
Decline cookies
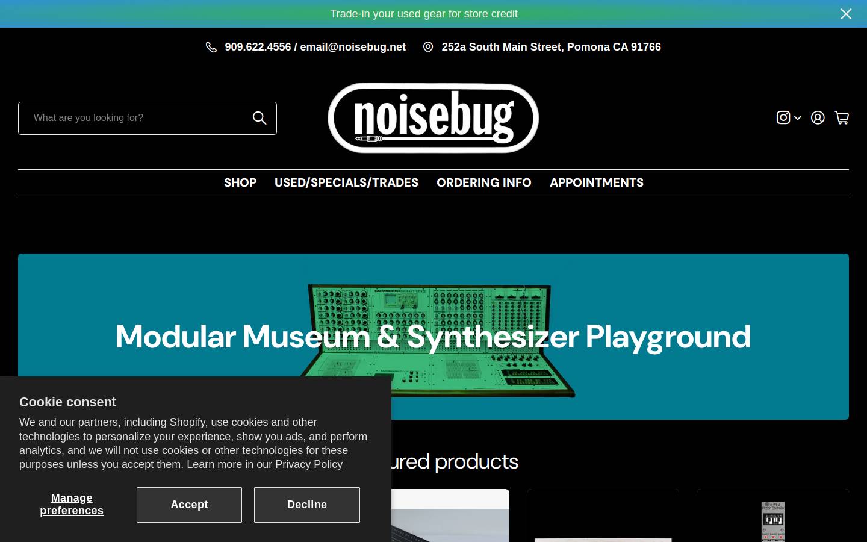tap(307, 505)
